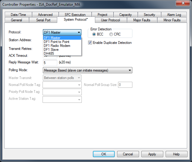The width and height of the screenshot is (192, 162).
Task: Choose DF1 Point to Point protocol
Action: [57, 42]
